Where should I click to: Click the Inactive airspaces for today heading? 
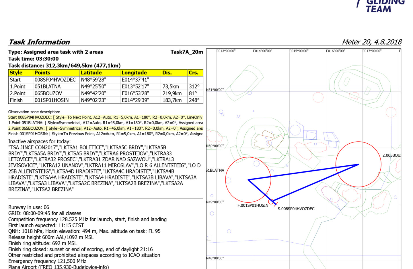[39, 141]
